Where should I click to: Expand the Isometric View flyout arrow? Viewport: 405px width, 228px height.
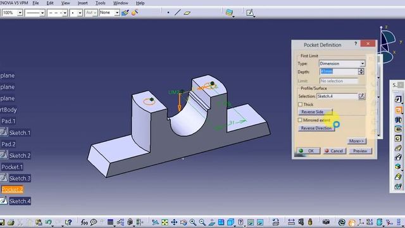tap(235, 226)
